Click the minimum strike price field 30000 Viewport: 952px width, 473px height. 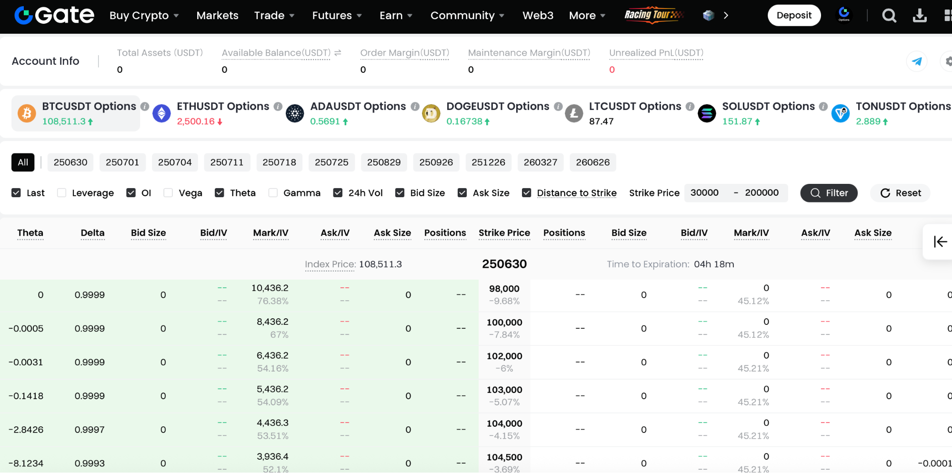click(x=705, y=193)
